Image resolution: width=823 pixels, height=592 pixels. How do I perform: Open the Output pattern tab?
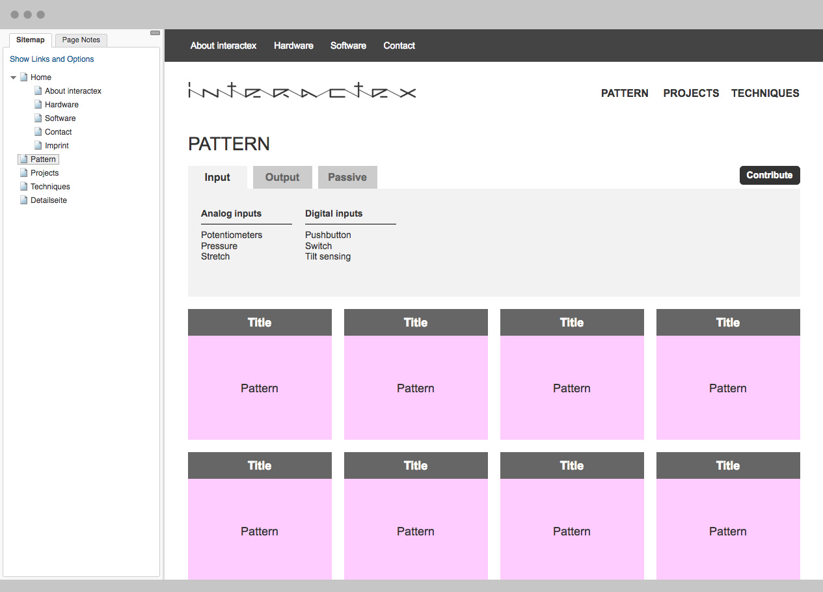pyautogui.click(x=282, y=177)
